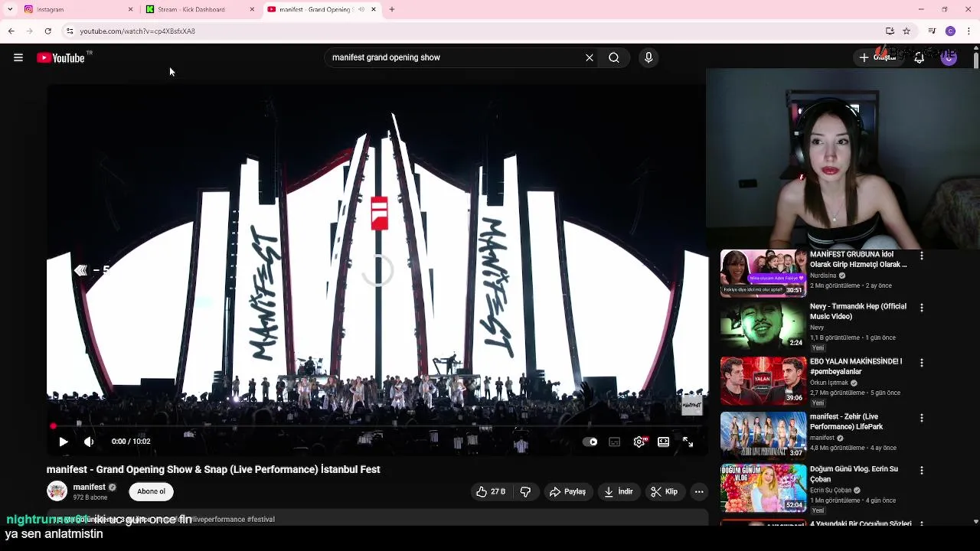980x551 pixels.
Task: Like the video (27 B)
Action: [490, 492]
